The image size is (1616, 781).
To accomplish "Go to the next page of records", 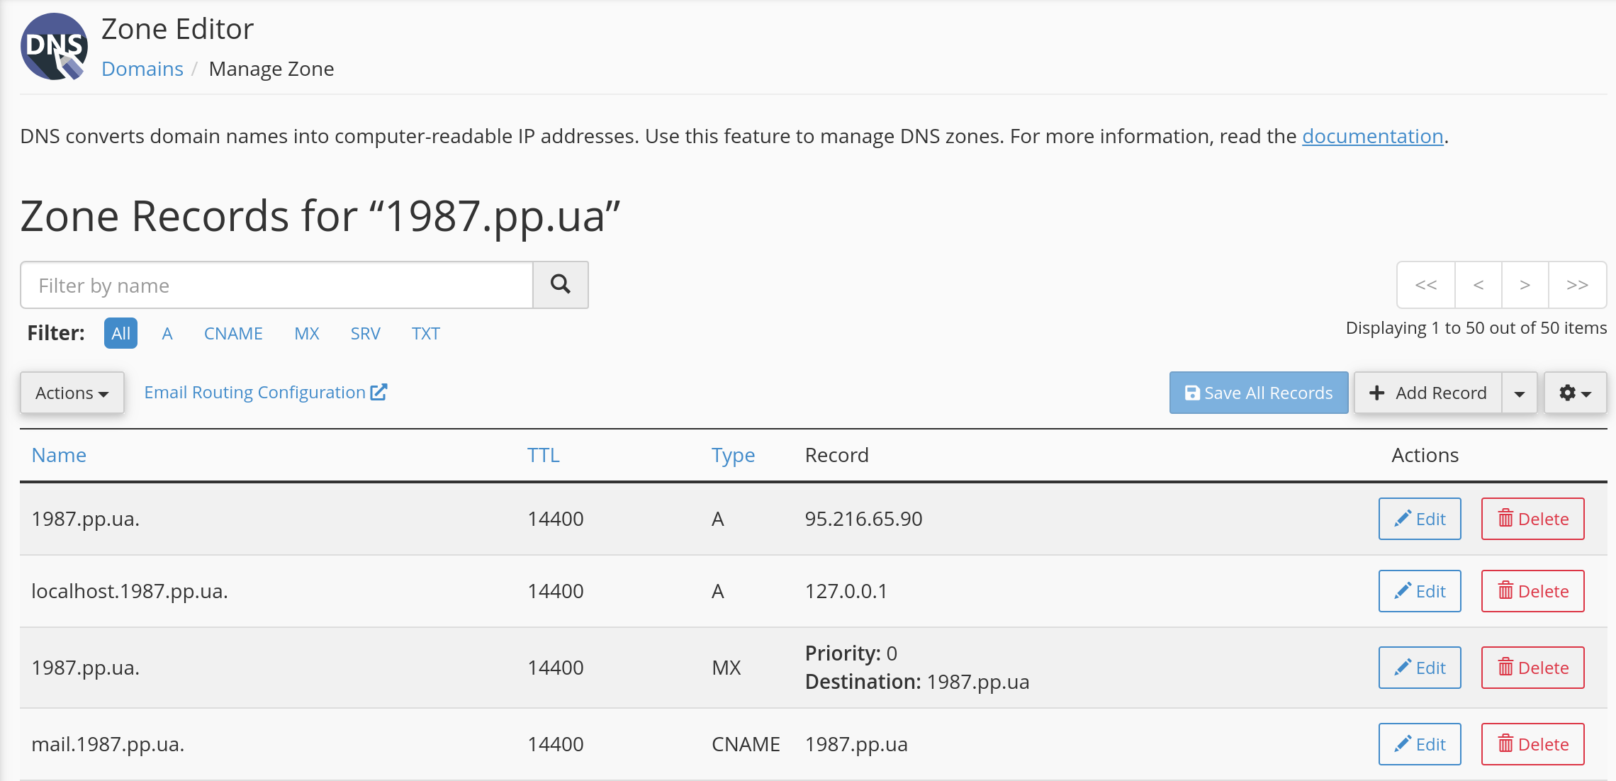I will 1525,285.
